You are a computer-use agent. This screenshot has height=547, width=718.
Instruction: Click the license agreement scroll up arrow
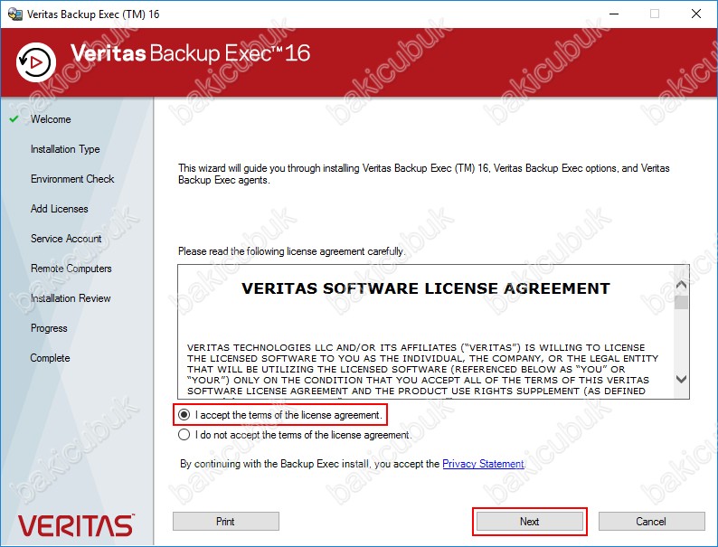tap(681, 285)
